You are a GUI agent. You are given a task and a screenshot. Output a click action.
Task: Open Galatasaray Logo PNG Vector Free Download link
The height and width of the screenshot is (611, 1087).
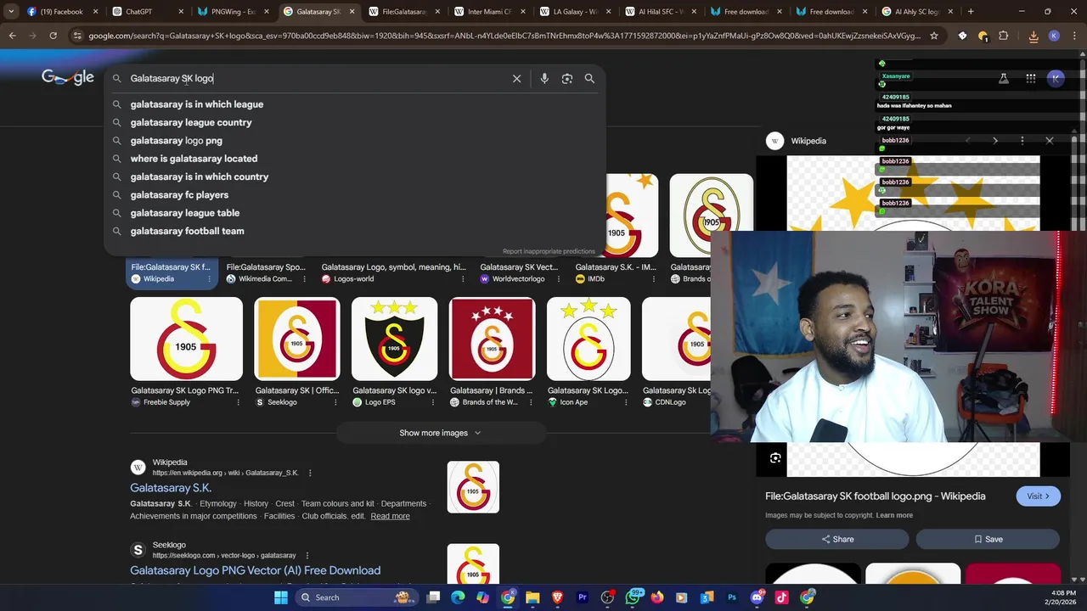pos(255,570)
